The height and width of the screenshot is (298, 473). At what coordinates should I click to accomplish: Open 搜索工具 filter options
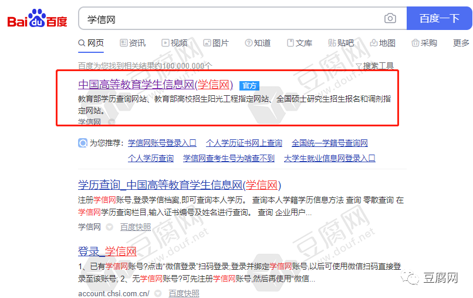tap(375, 66)
